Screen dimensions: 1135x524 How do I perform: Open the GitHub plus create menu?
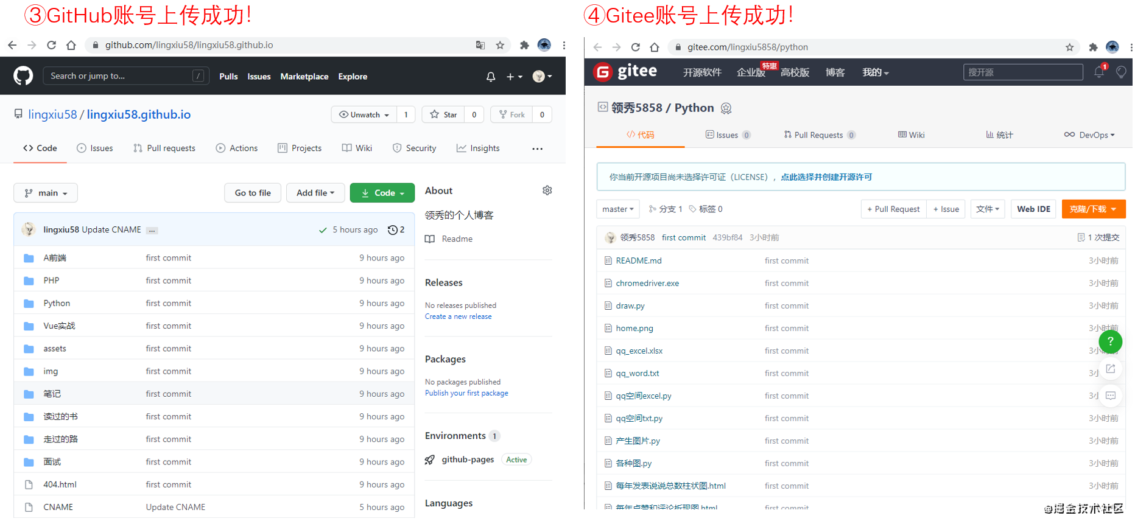514,77
